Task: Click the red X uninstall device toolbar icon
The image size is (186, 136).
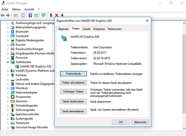Action: click(57, 15)
